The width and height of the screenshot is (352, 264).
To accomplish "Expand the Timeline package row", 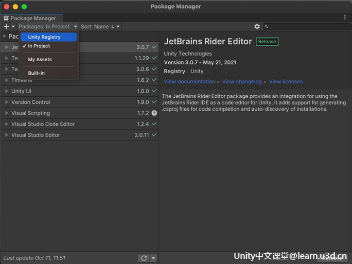I will [7, 80].
